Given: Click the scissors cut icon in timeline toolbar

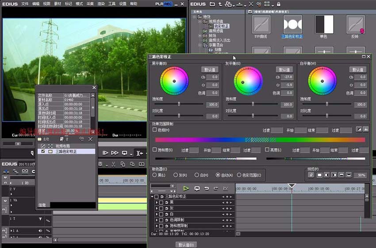Looking at the screenshot, I should coord(113,164).
